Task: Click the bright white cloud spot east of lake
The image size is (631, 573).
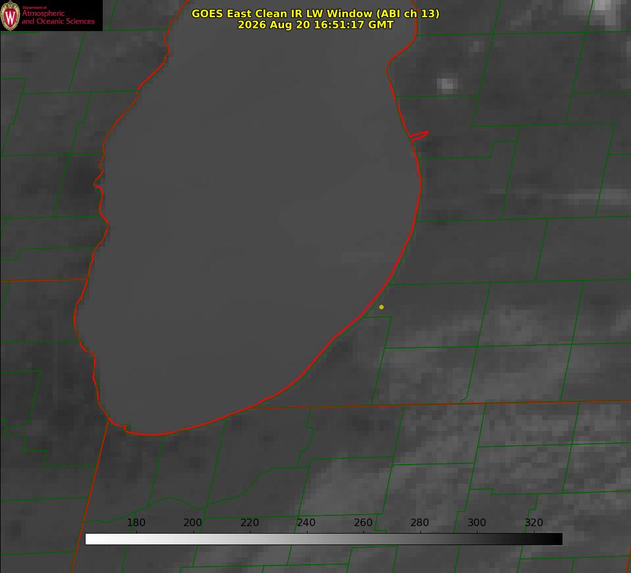Action: 446,84
